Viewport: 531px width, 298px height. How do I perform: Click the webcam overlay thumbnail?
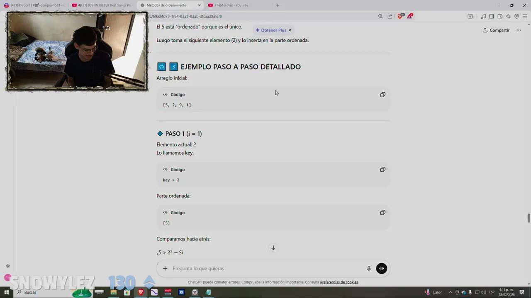coord(77,51)
